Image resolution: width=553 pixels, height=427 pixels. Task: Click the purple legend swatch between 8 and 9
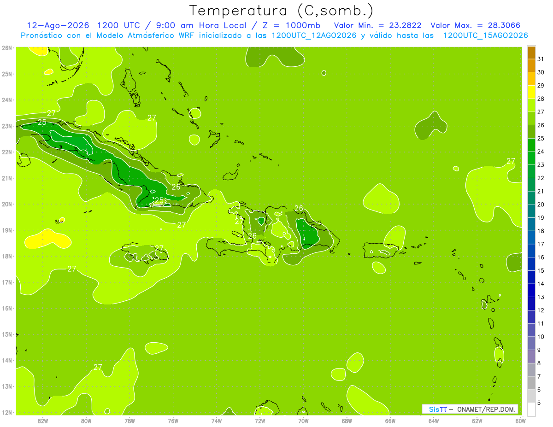point(531,357)
